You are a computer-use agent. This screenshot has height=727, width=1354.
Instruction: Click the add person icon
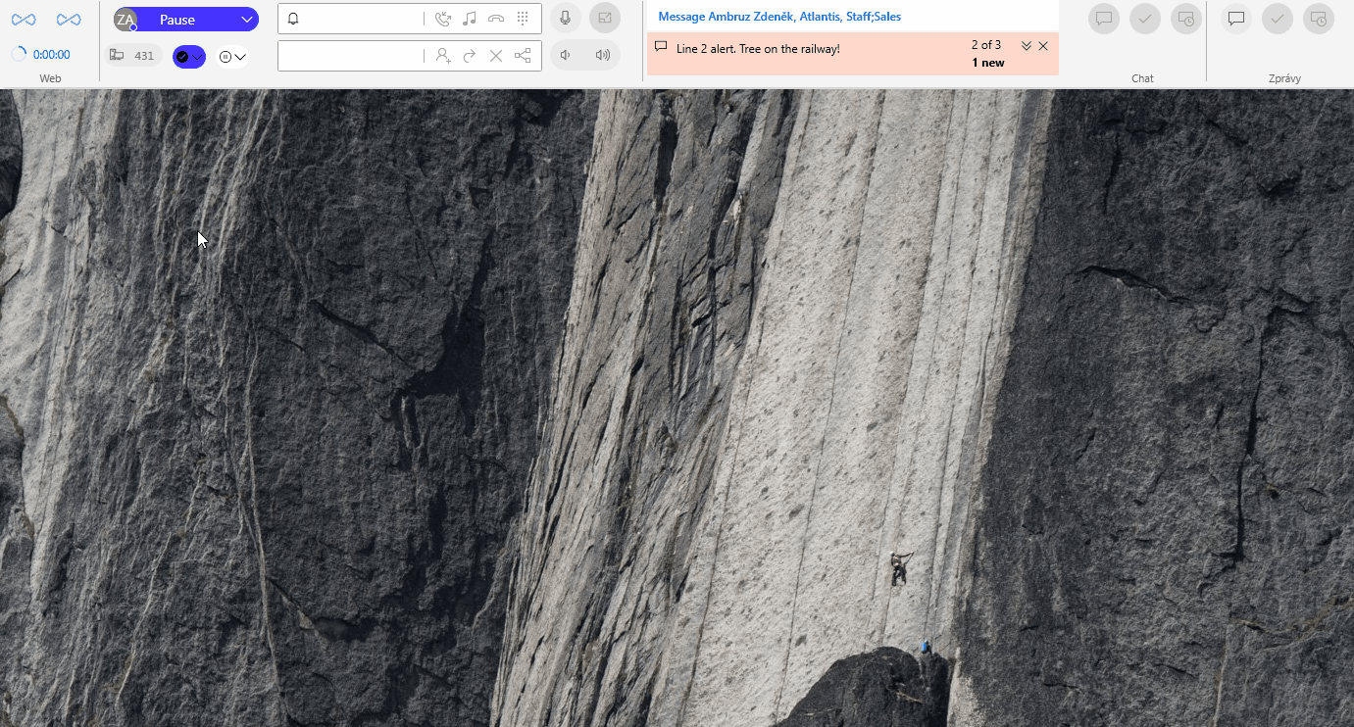[443, 56]
